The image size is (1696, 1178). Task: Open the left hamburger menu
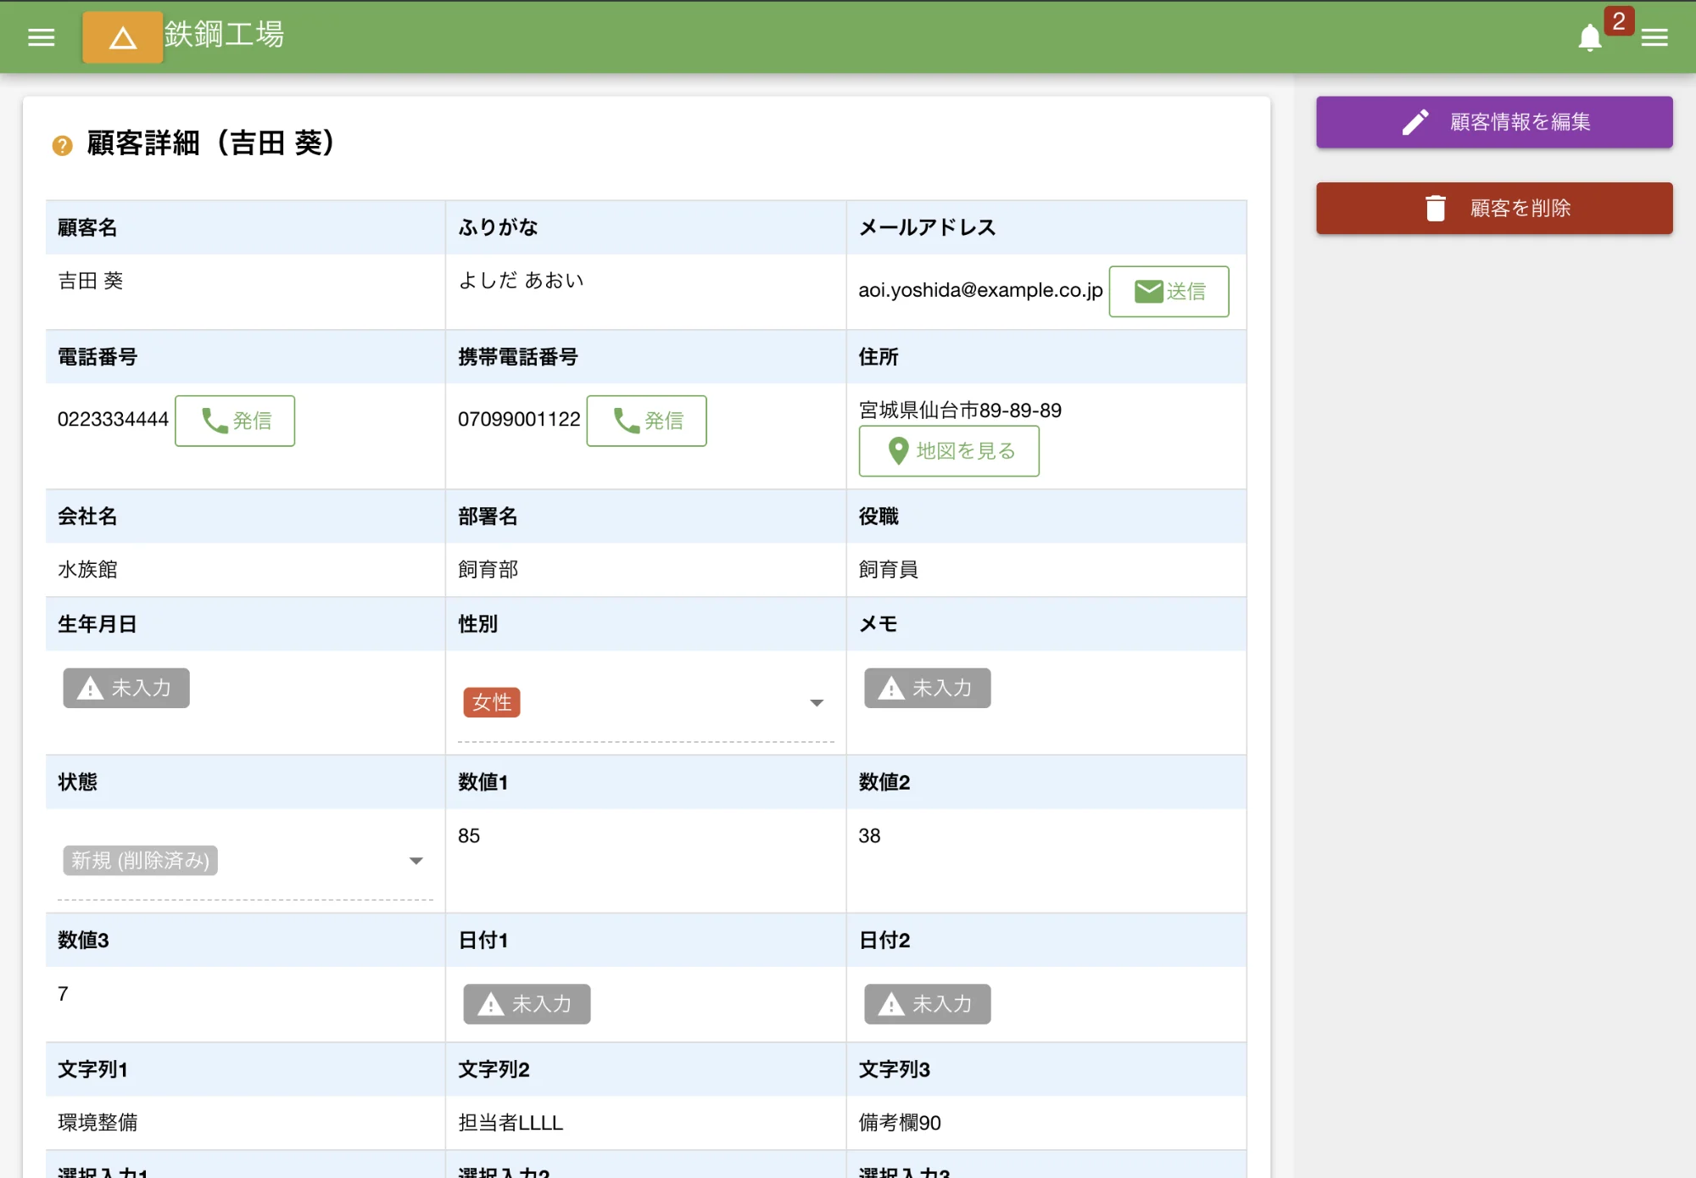coord(41,37)
